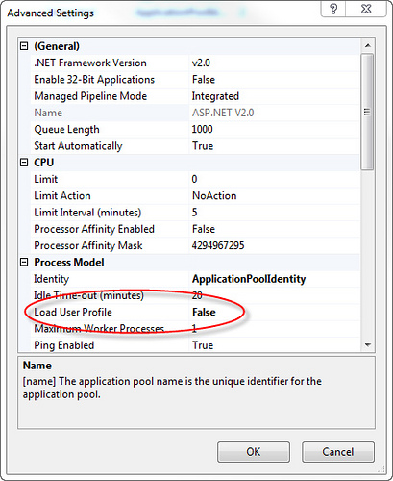The image size is (393, 481).
Task: Select the Start Automatically True value
Action: 203,146
